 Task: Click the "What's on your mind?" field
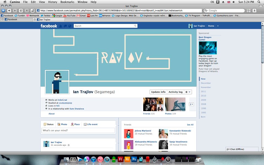click(x=78, y=130)
